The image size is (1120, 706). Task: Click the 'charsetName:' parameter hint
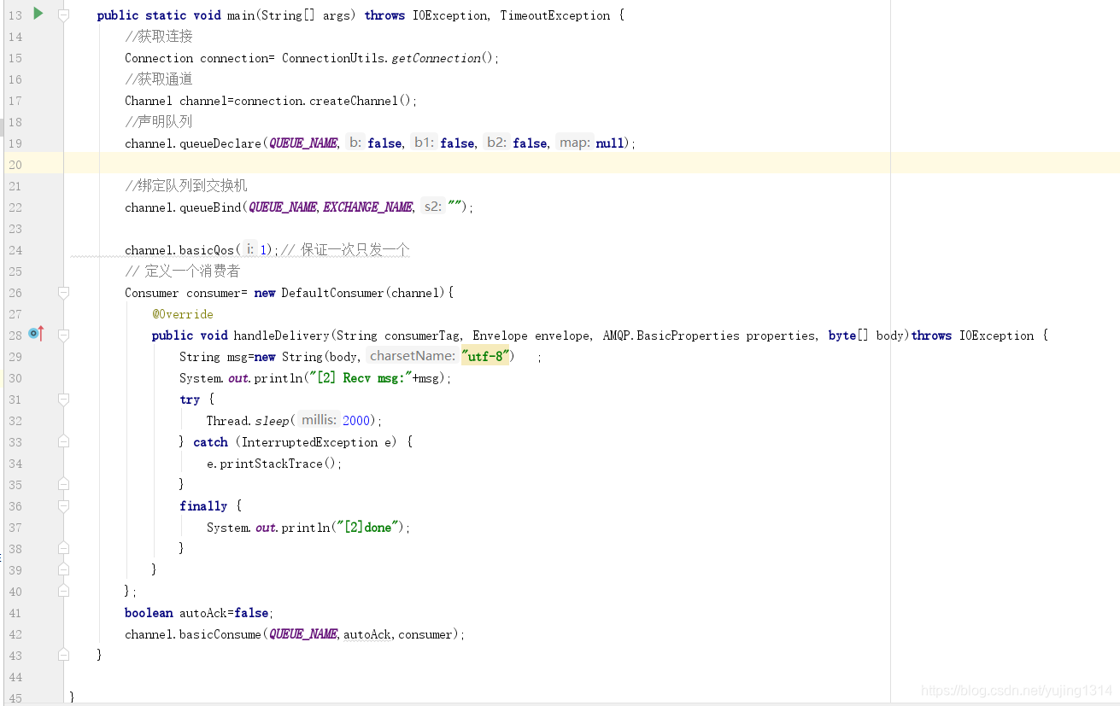pos(413,356)
